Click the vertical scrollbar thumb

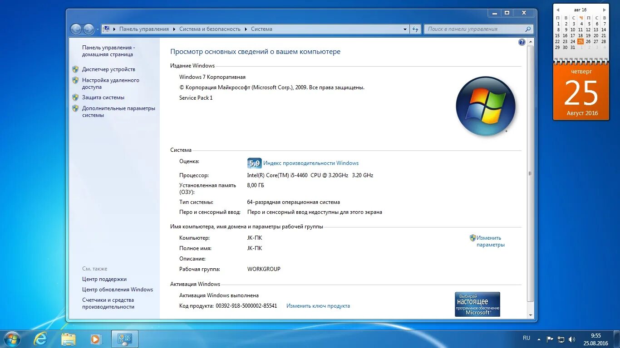tap(531, 174)
